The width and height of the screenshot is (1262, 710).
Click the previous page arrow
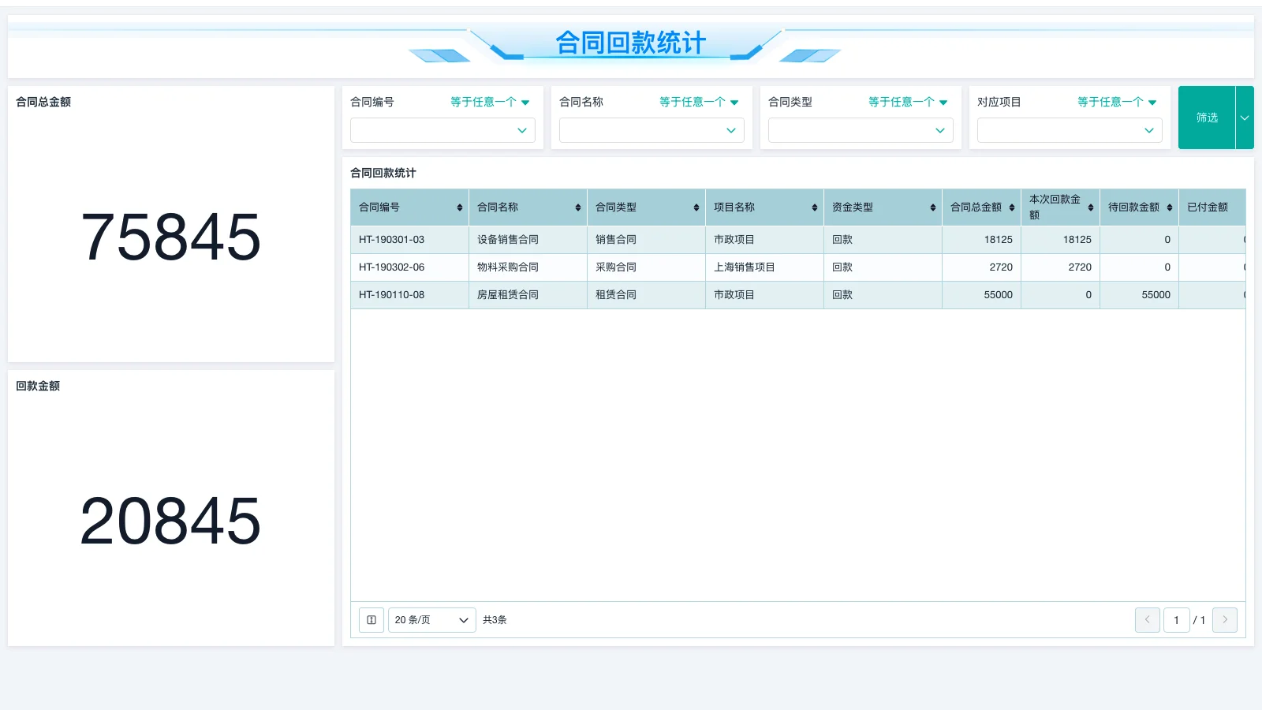[1148, 620]
